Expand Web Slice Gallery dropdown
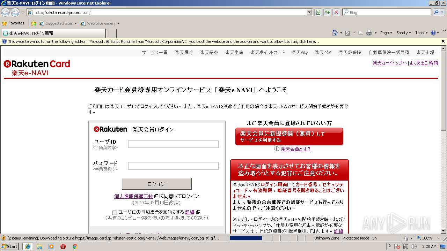The width and height of the screenshot is (447, 251). point(118,23)
